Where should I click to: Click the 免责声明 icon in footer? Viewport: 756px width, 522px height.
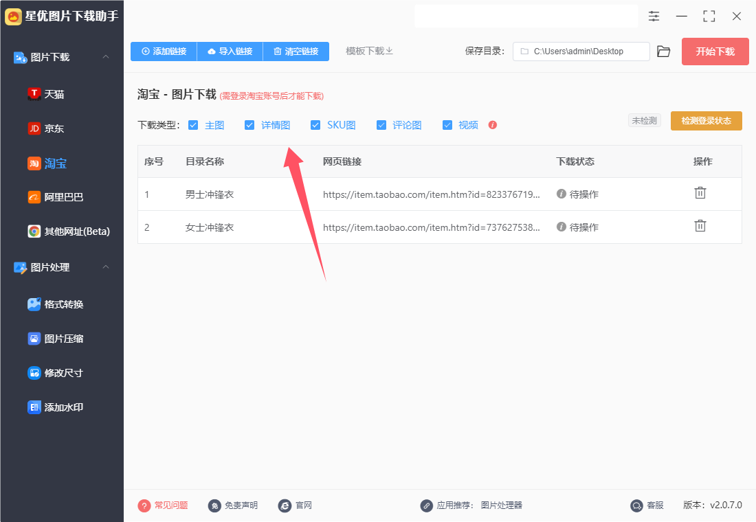tap(214, 506)
